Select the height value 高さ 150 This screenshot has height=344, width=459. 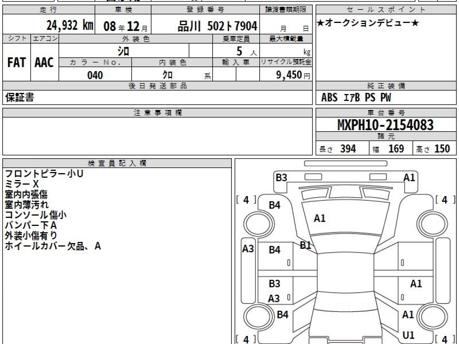(434, 149)
